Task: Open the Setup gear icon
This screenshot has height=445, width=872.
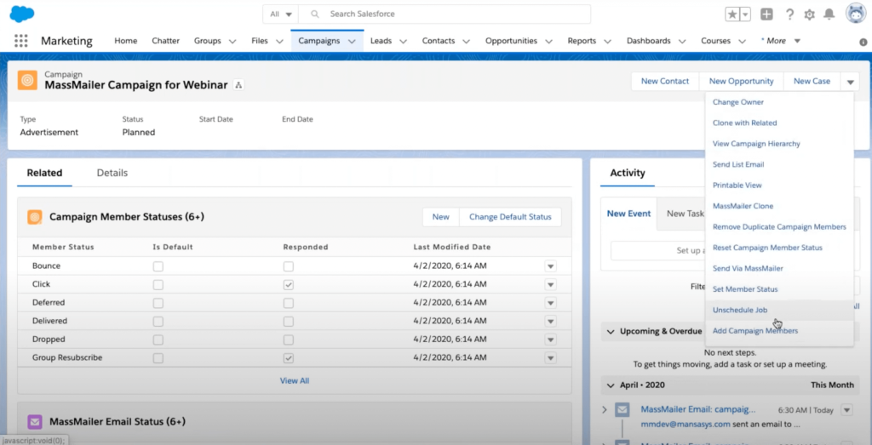Action: click(809, 14)
